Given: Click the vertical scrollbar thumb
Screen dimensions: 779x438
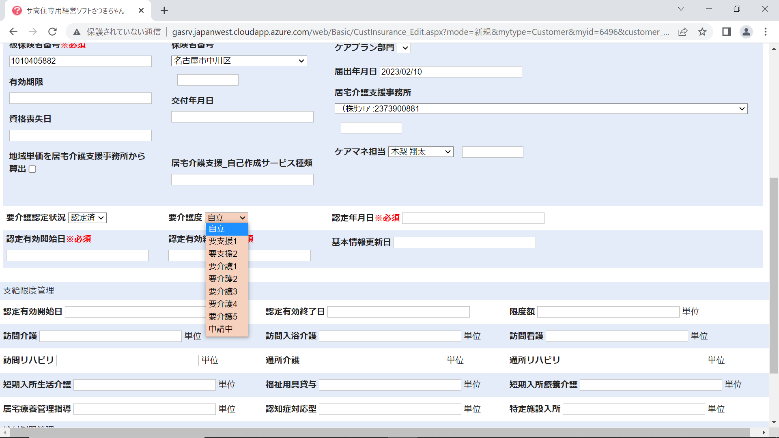Looking at the screenshot, I should [x=774, y=276].
